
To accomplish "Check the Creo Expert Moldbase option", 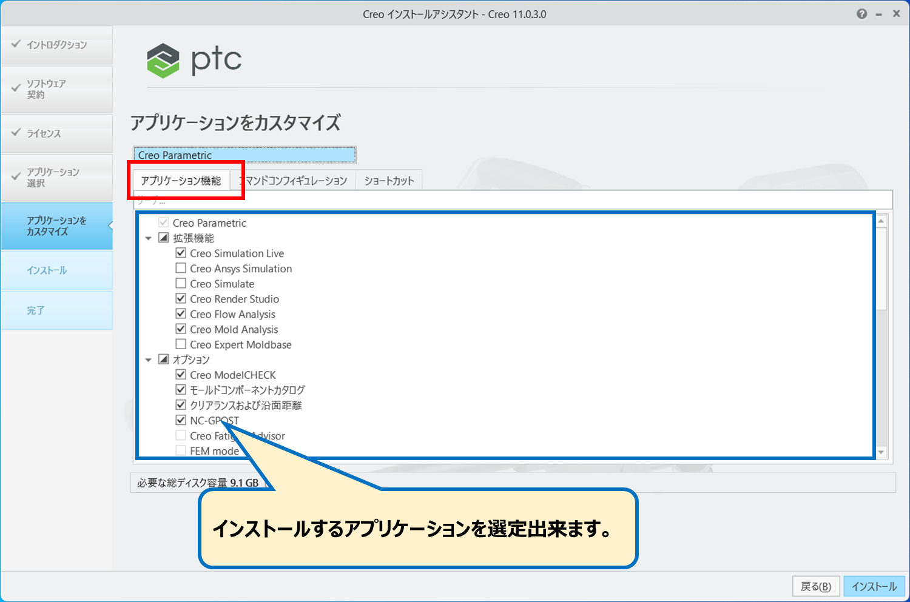I will (x=181, y=344).
